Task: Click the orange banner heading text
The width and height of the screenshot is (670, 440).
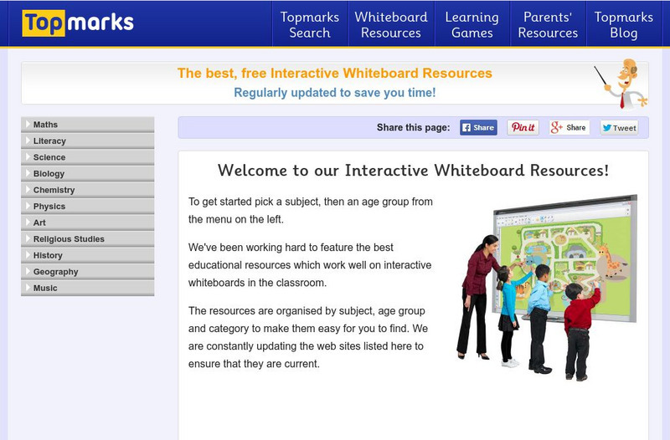Action: [334, 74]
